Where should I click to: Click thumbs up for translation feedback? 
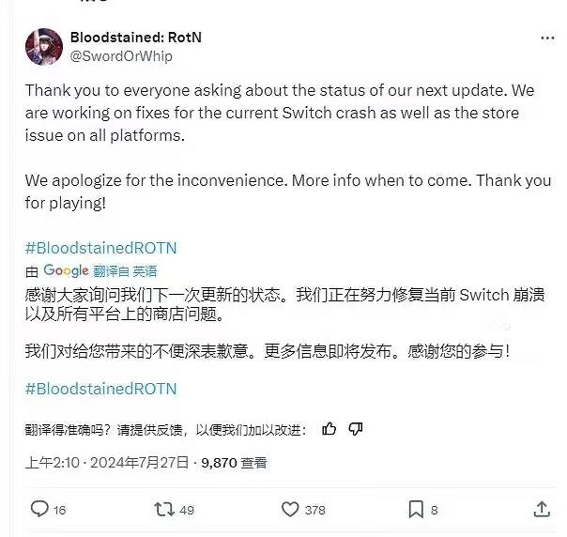pyautogui.click(x=329, y=429)
